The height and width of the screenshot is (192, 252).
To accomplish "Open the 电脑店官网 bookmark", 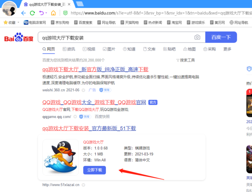I will point(35,22).
